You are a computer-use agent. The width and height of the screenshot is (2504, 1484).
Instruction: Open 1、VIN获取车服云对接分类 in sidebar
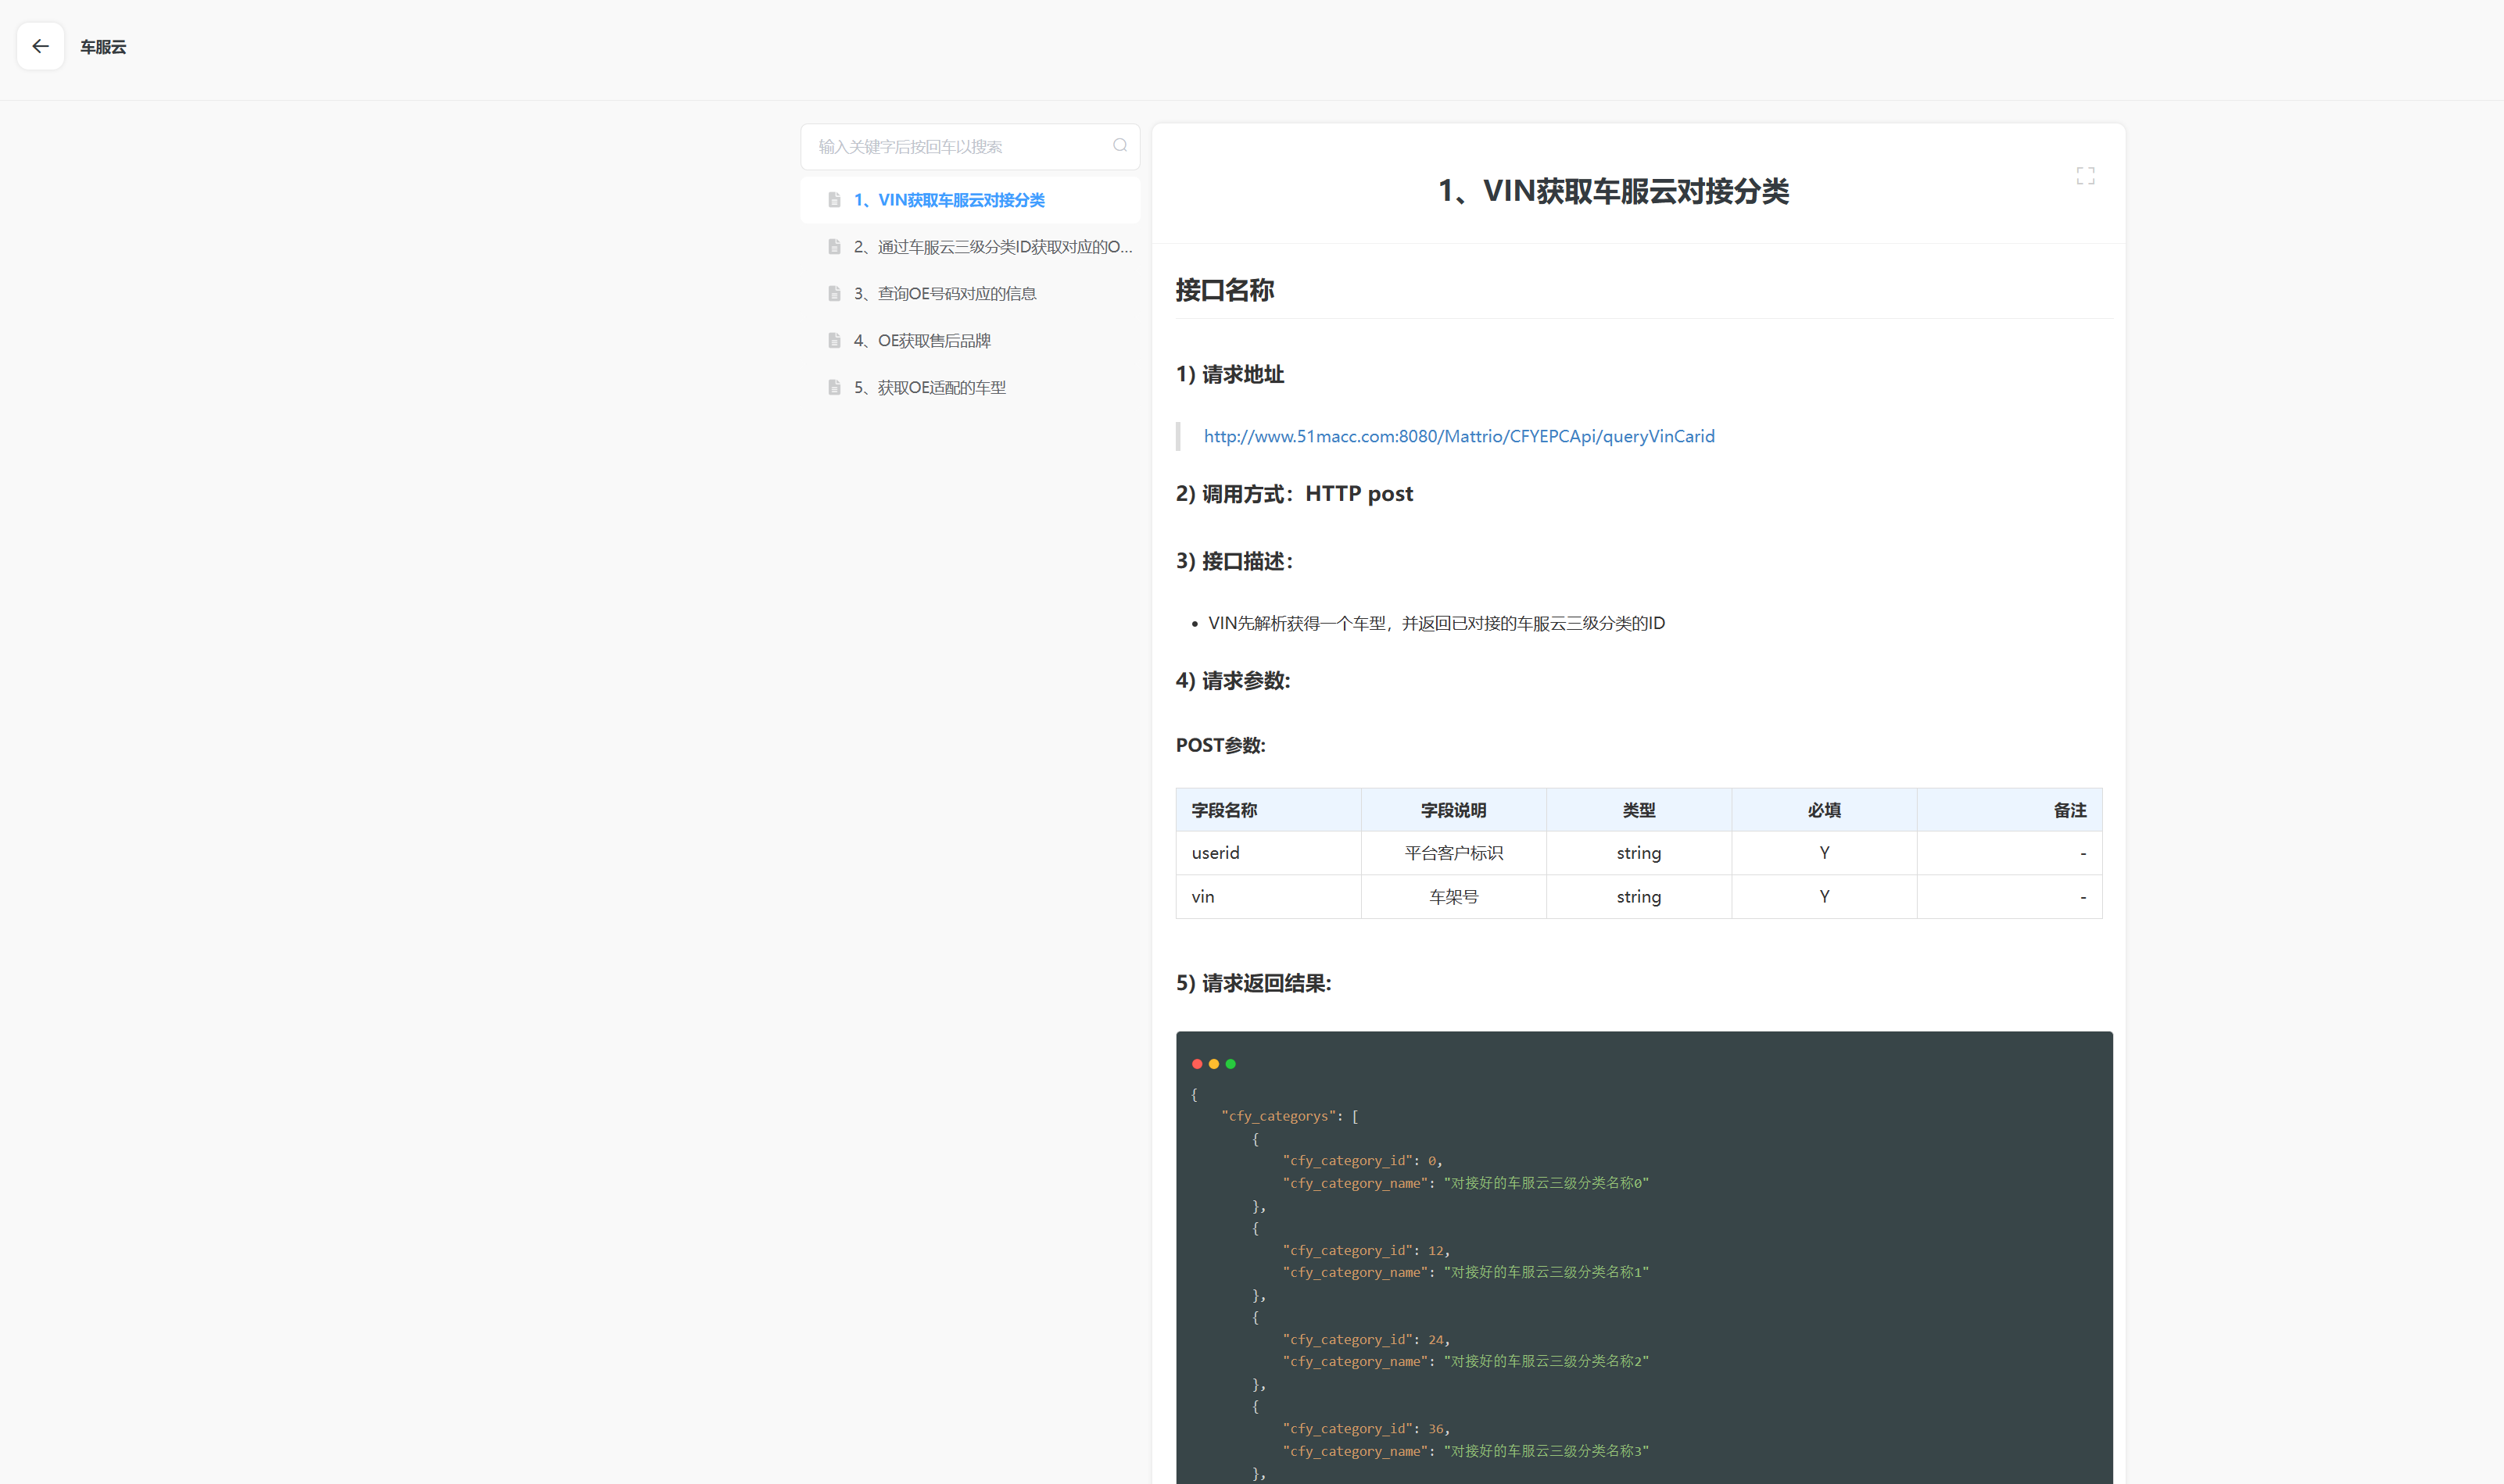(x=969, y=200)
